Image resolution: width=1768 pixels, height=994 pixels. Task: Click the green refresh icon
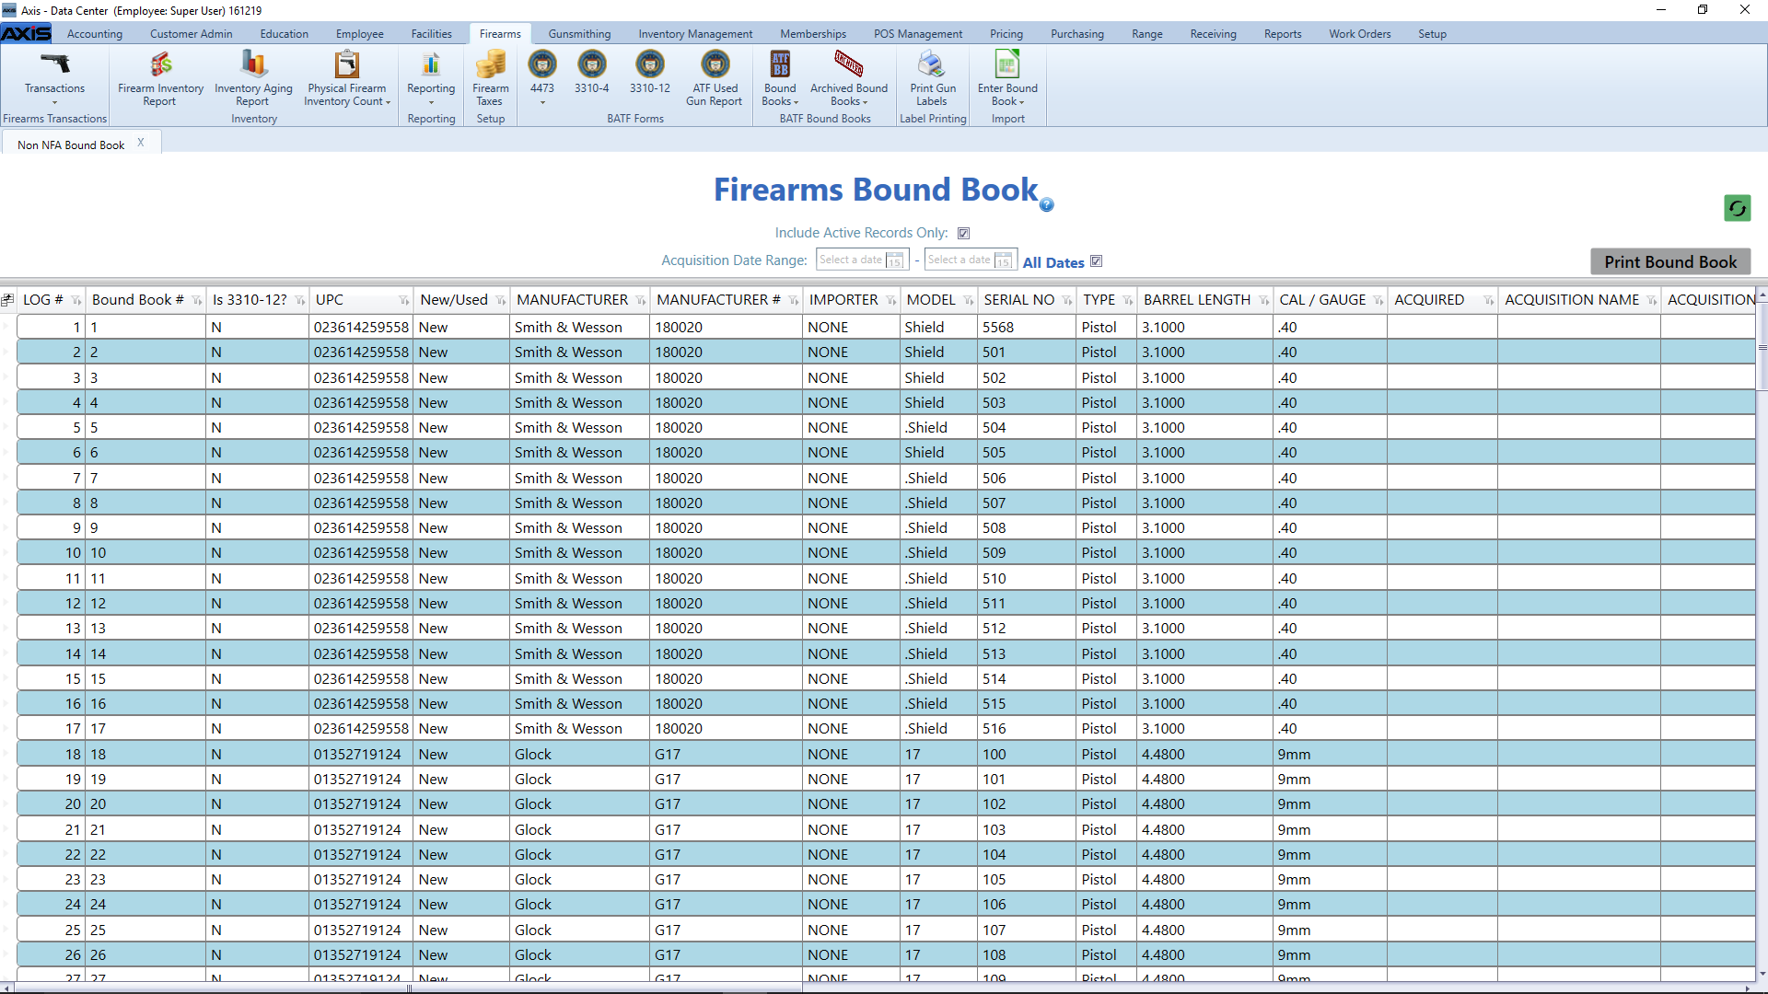point(1738,208)
